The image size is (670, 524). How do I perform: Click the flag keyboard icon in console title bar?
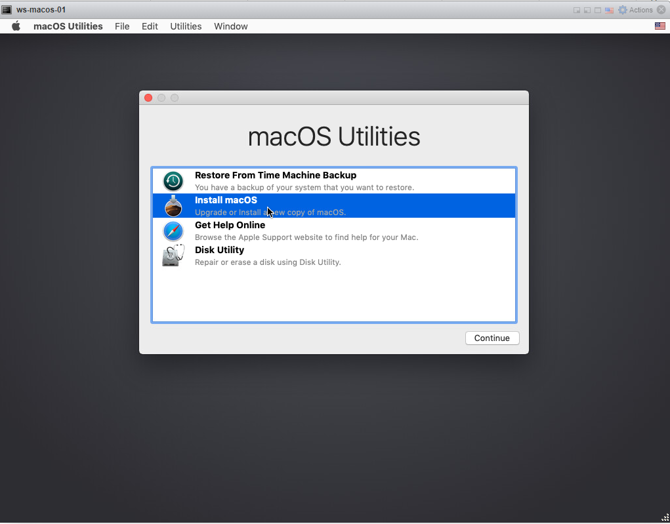[610, 10]
